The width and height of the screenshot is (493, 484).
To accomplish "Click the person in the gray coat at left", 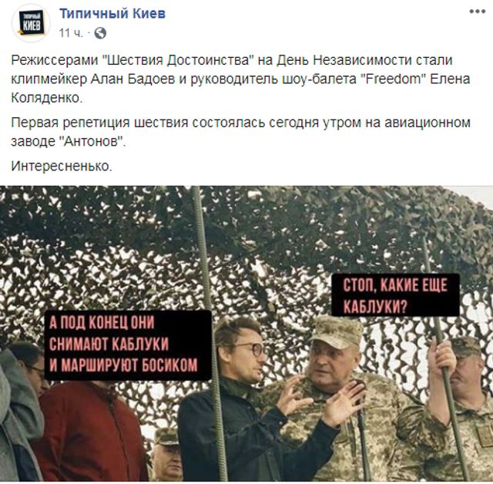I will pyautogui.click(x=17, y=418).
